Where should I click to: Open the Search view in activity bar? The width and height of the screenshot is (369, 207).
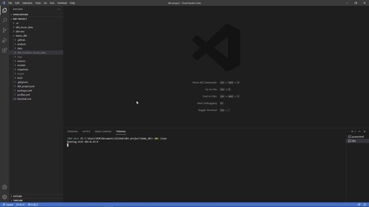pos(5,20)
